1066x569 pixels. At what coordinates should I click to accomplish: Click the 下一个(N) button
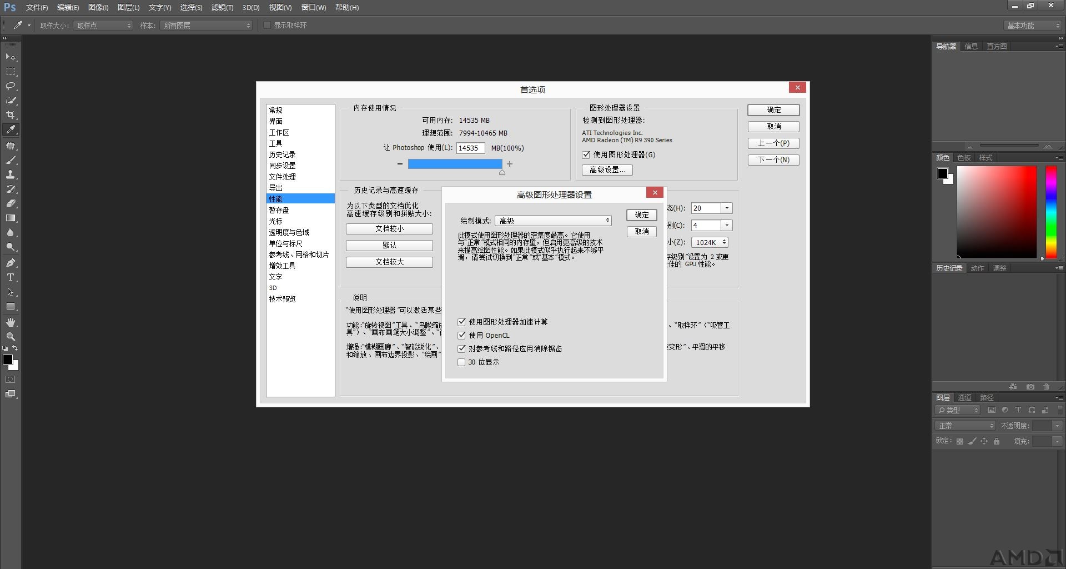coord(773,160)
